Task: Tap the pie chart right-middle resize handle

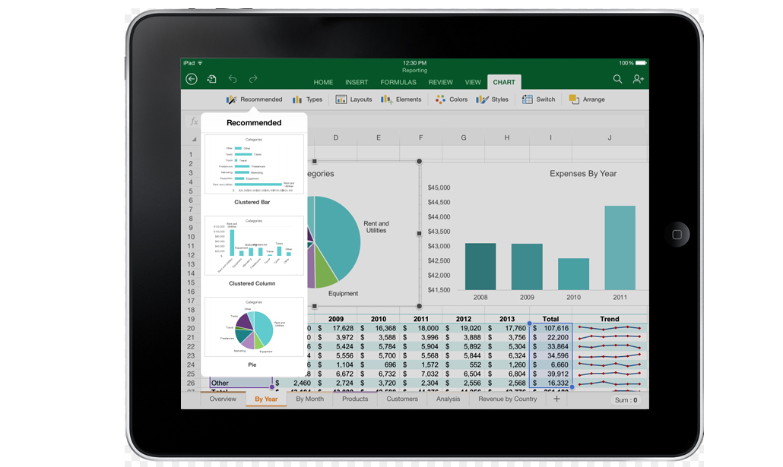Action: (x=419, y=234)
